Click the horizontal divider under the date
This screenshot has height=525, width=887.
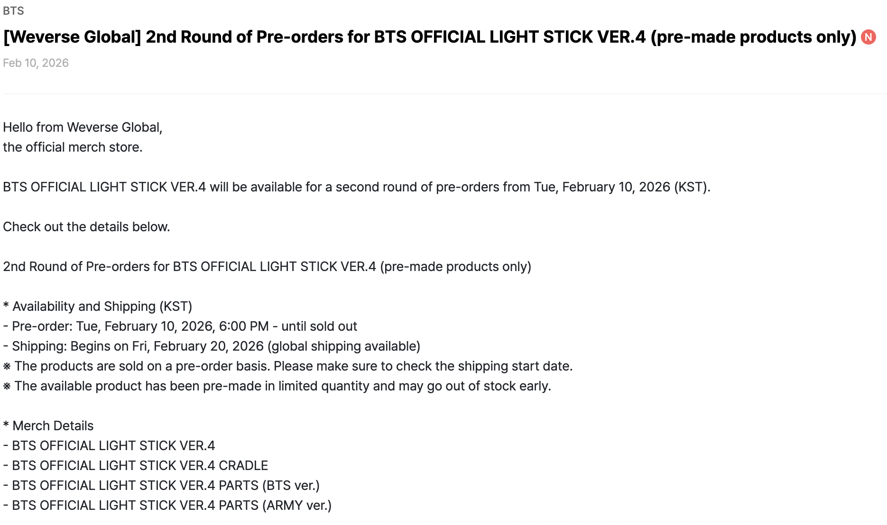click(x=443, y=94)
